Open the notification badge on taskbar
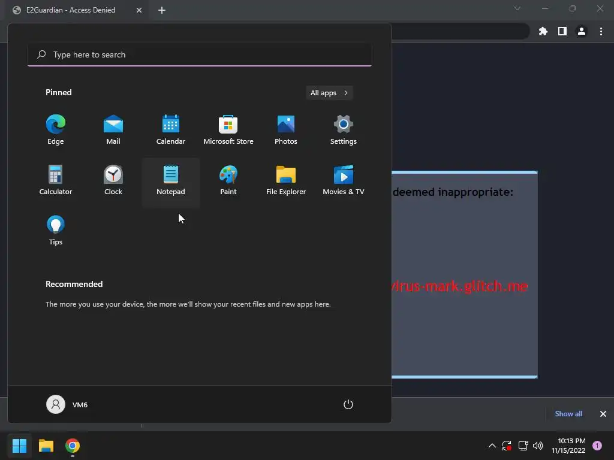The width and height of the screenshot is (614, 460). [597, 445]
